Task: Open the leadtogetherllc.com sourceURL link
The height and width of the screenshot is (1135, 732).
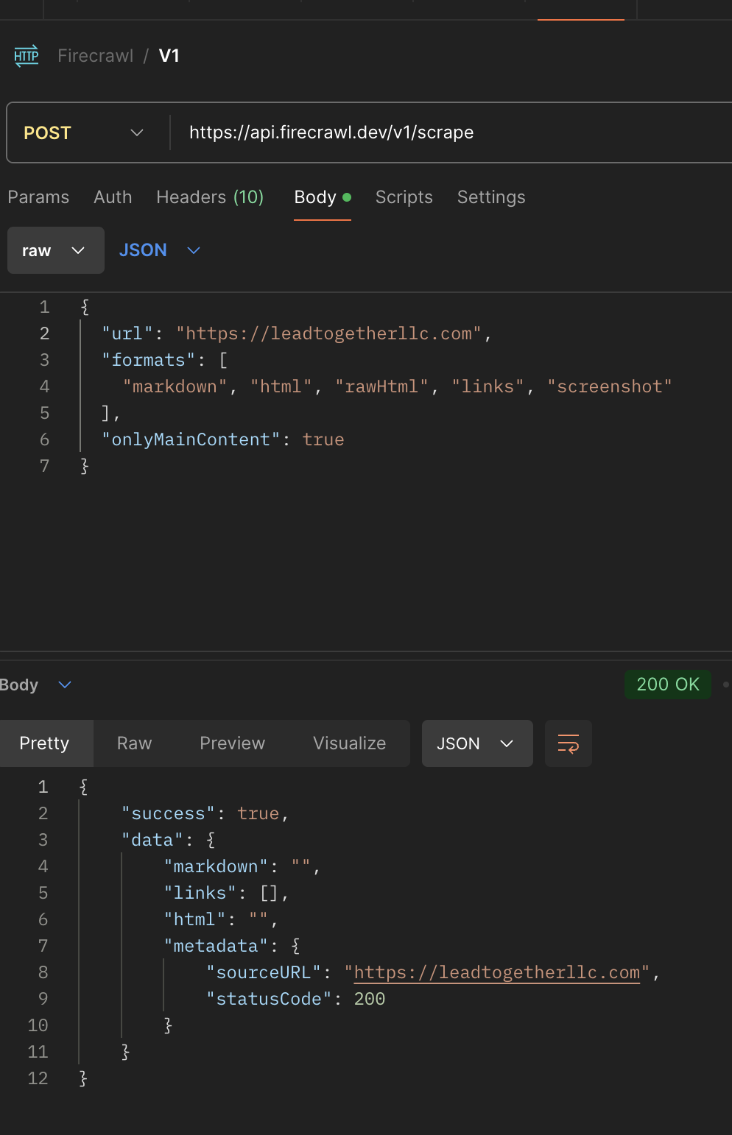Action: pos(497,972)
